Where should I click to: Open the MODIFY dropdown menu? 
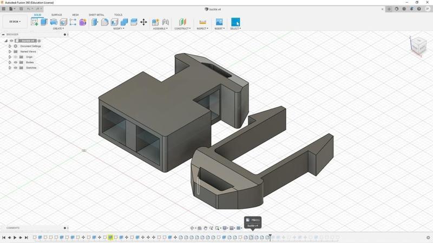119,29
